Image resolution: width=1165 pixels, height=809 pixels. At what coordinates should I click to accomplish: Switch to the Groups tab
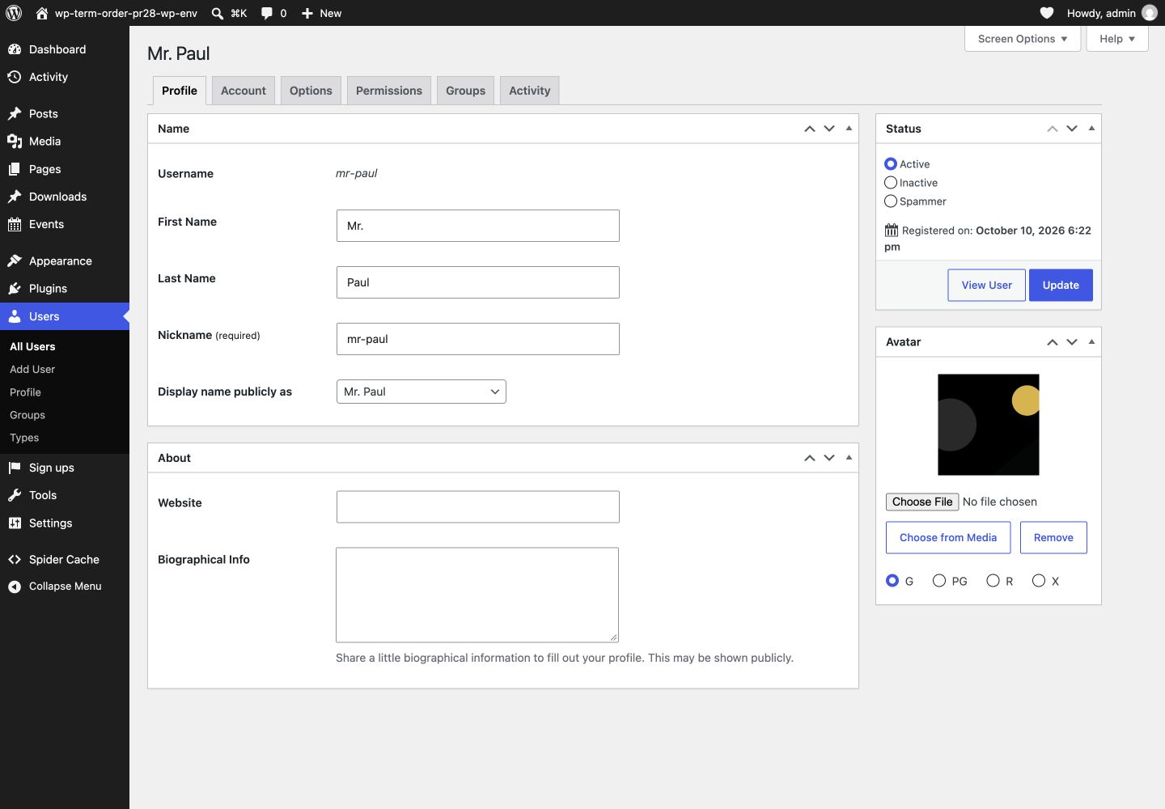click(x=466, y=91)
